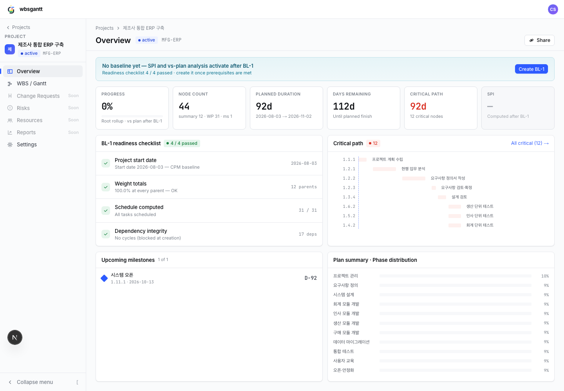The image size is (564, 391).
Task: Open WBS / Gantt in sidebar
Action: [43, 83]
